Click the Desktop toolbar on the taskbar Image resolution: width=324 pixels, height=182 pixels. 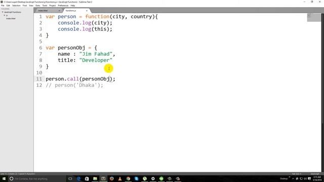tap(283, 178)
